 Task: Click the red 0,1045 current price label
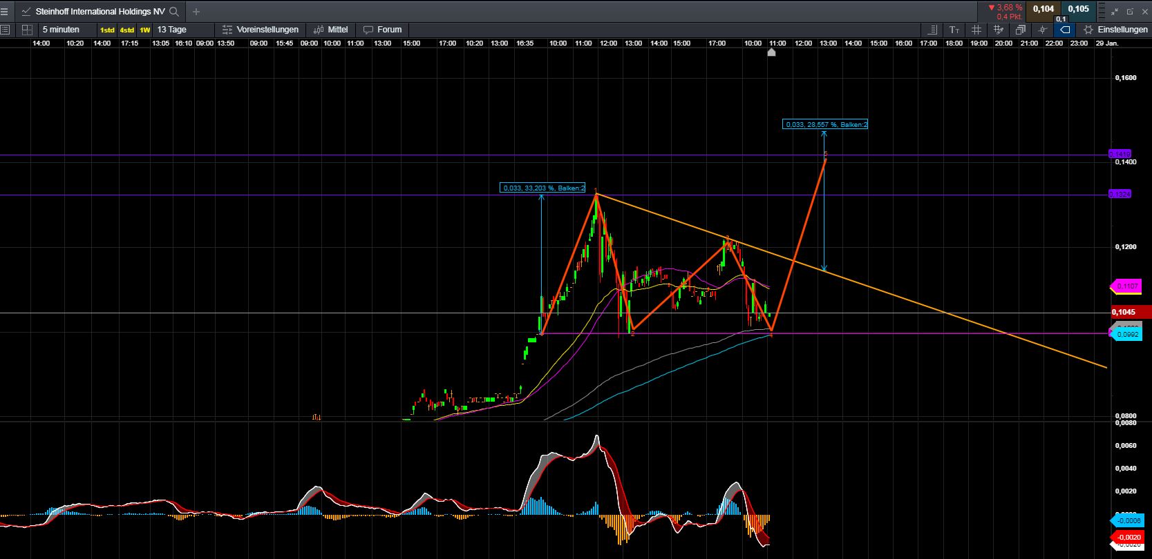[1131, 312]
